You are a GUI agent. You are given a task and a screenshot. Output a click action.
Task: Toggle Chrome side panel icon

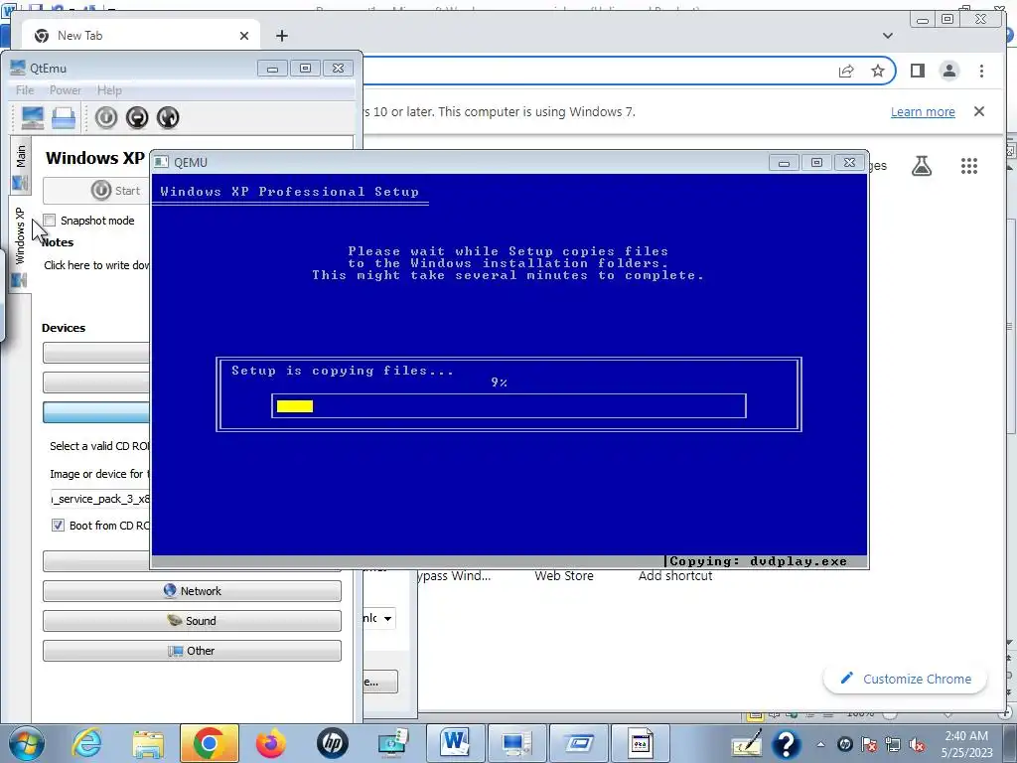point(917,71)
